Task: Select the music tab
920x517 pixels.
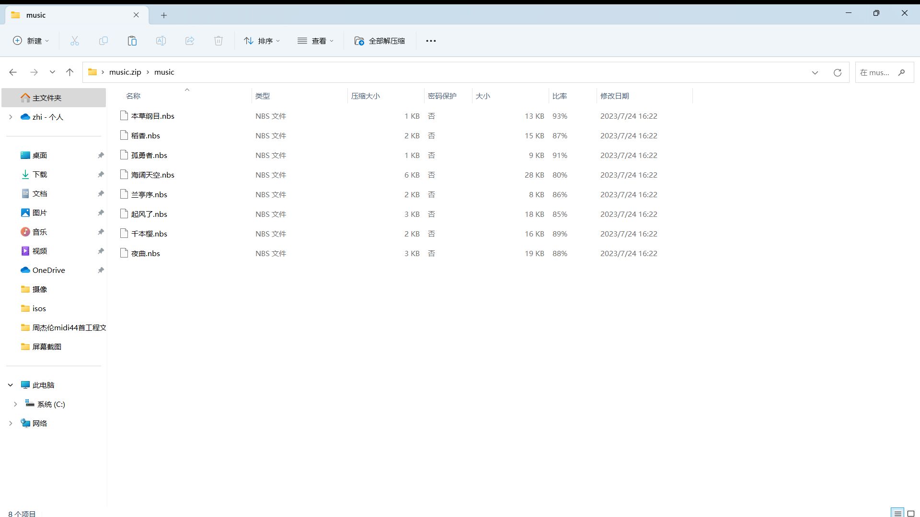Action: pyautogui.click(x=77, y=15)
